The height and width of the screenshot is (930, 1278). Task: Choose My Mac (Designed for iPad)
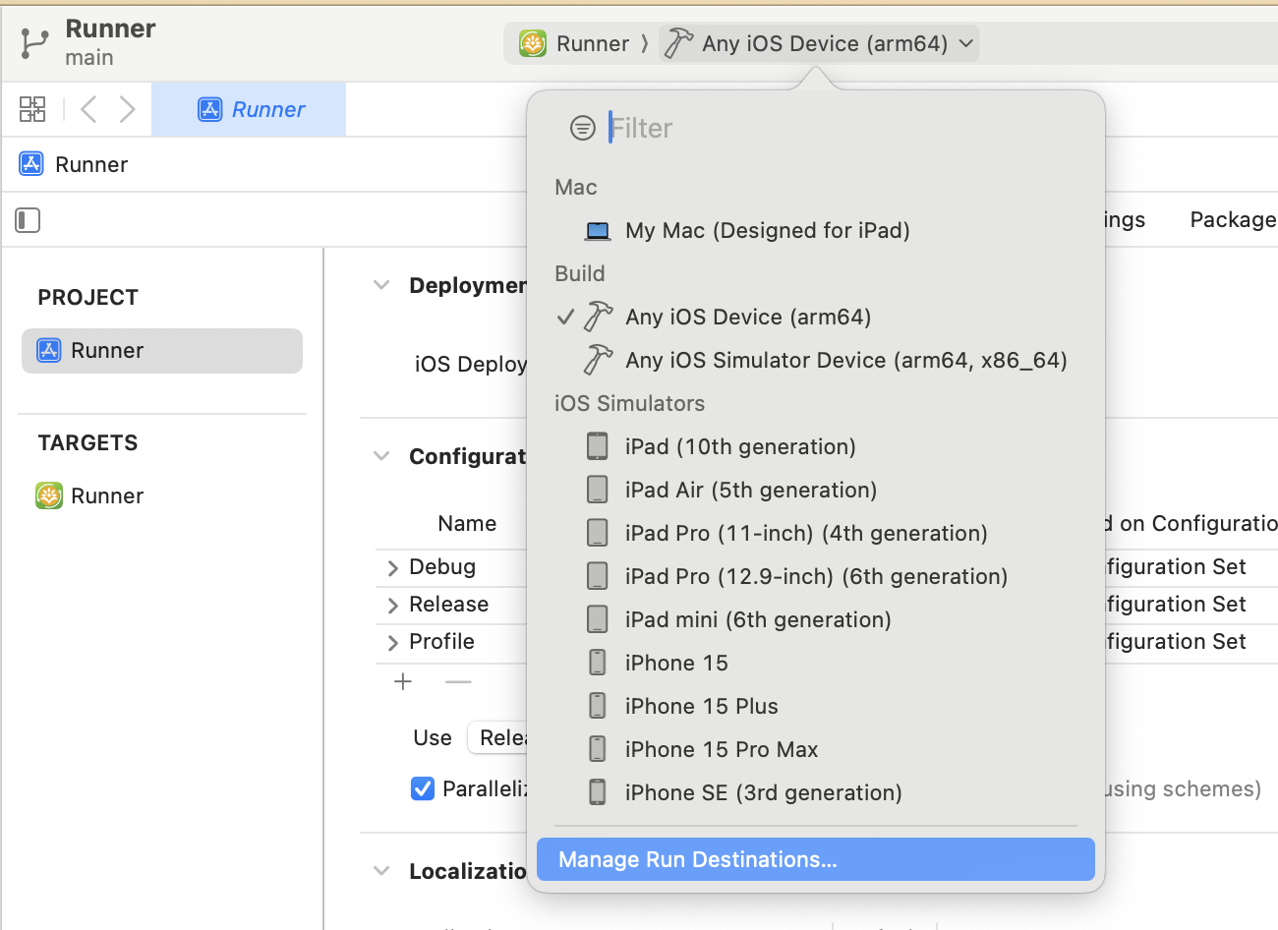pyautogui.click(x=767, y=230)
